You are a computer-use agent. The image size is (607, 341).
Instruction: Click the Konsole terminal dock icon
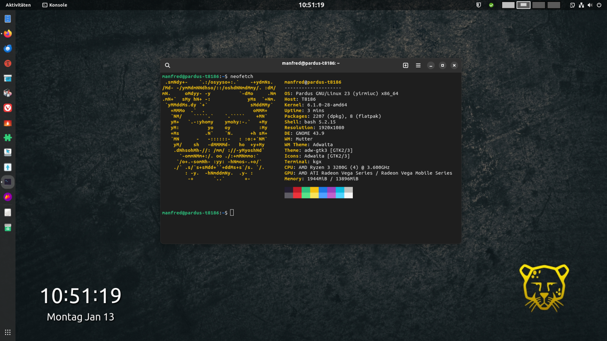(x=8, y=182)
